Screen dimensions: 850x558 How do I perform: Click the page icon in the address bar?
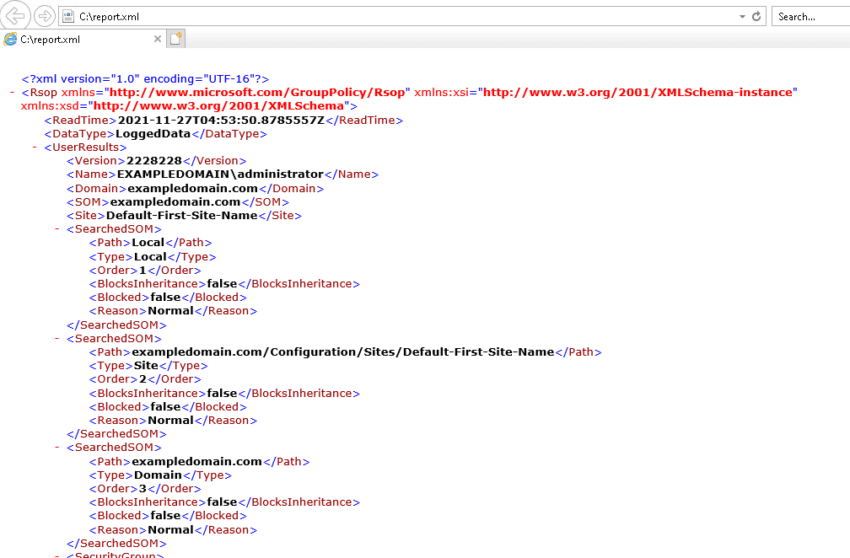tap(68, 17)
